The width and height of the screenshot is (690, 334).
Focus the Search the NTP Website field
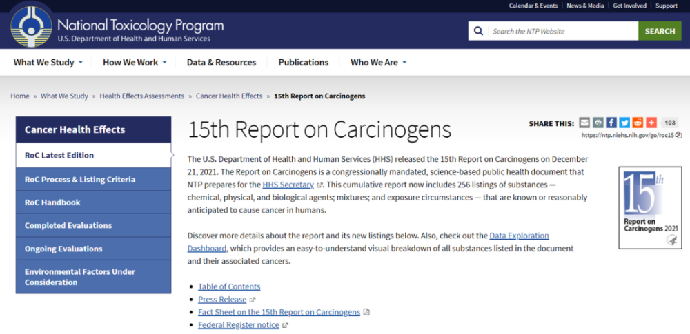click(x=562, y=31)
